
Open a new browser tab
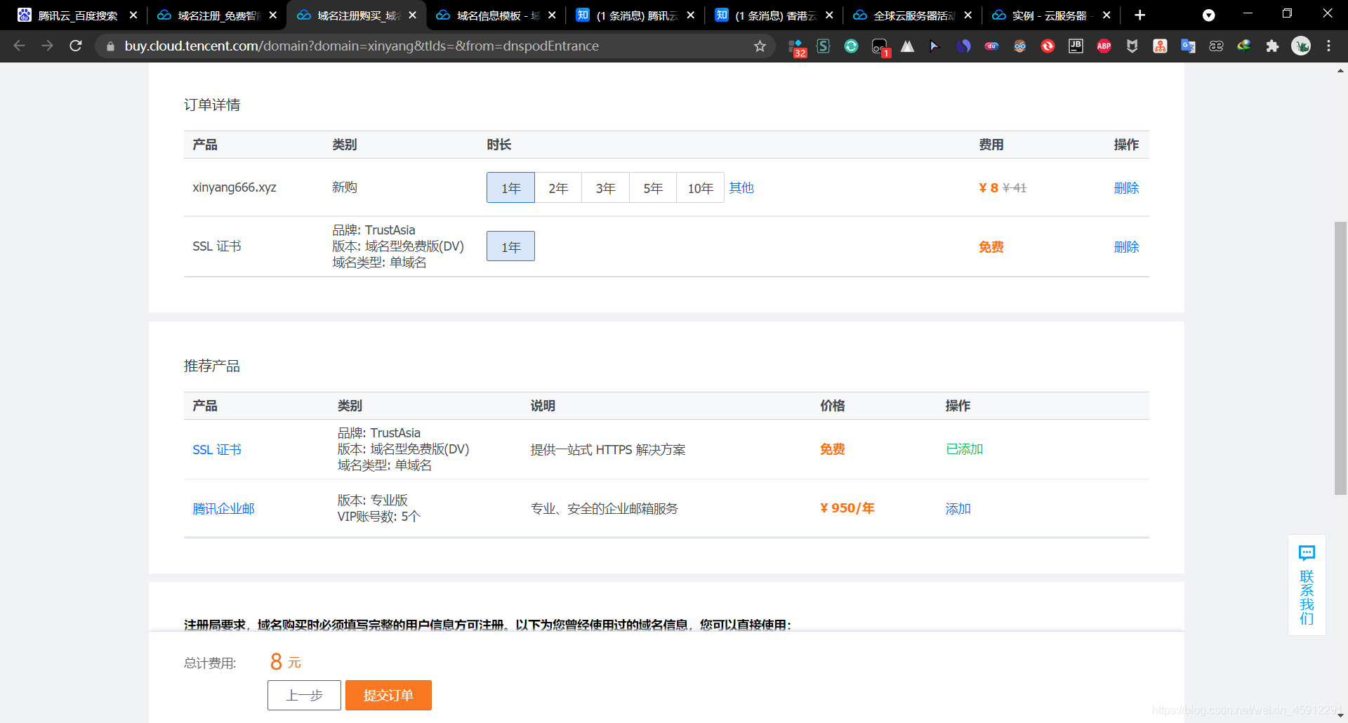pos(1139,15)
